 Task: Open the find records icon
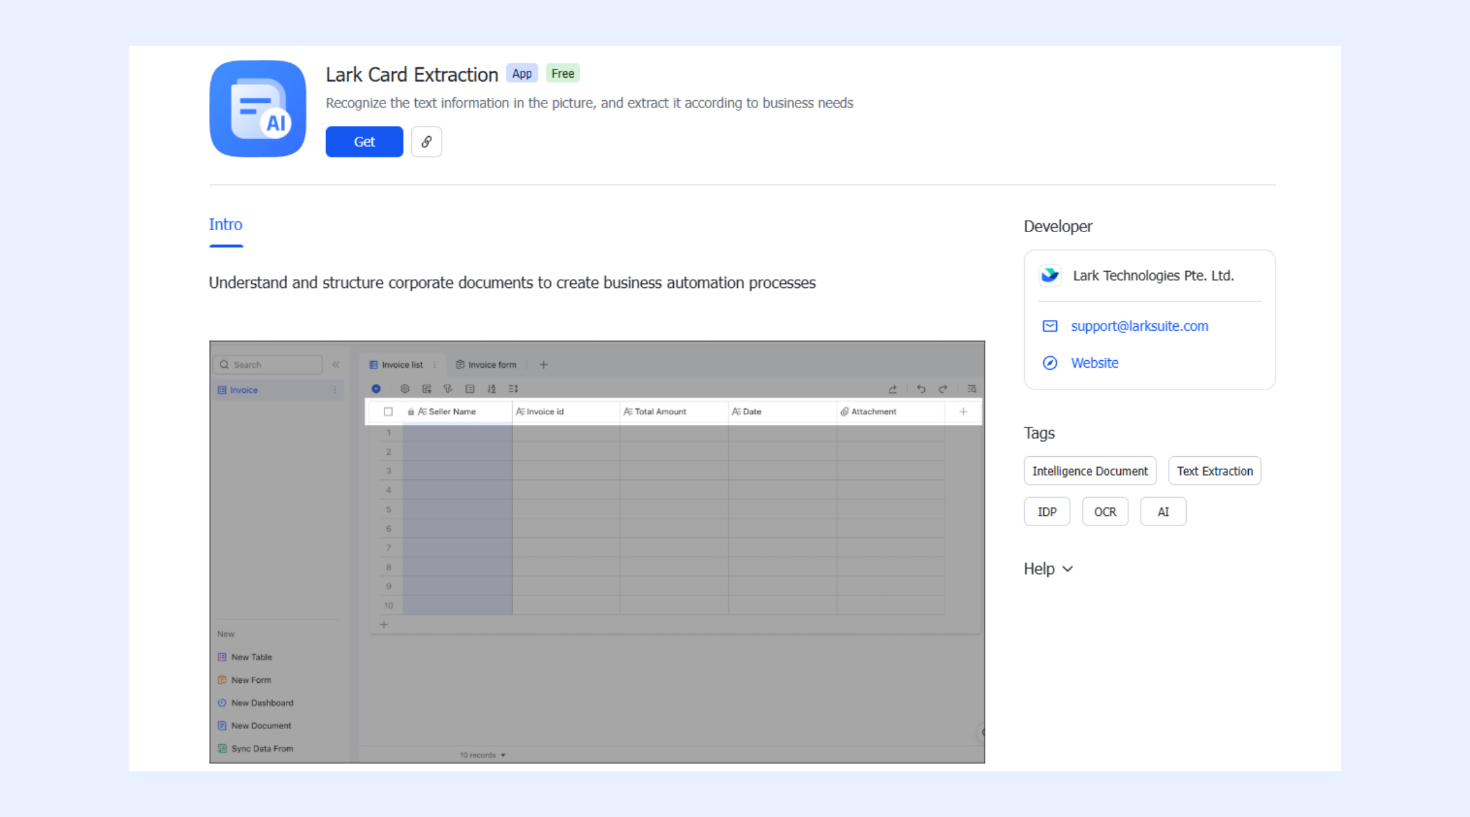[x=972, y=389]
